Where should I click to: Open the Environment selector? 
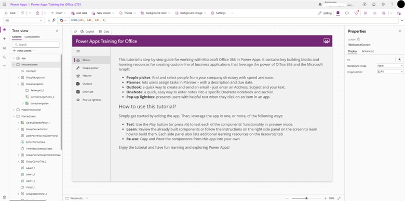[x=337, y=4]
